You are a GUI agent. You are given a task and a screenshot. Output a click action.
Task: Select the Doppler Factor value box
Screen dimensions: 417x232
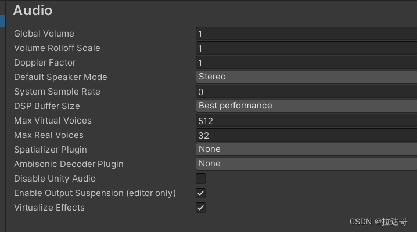pyautogui.click(x=306, y=63)
